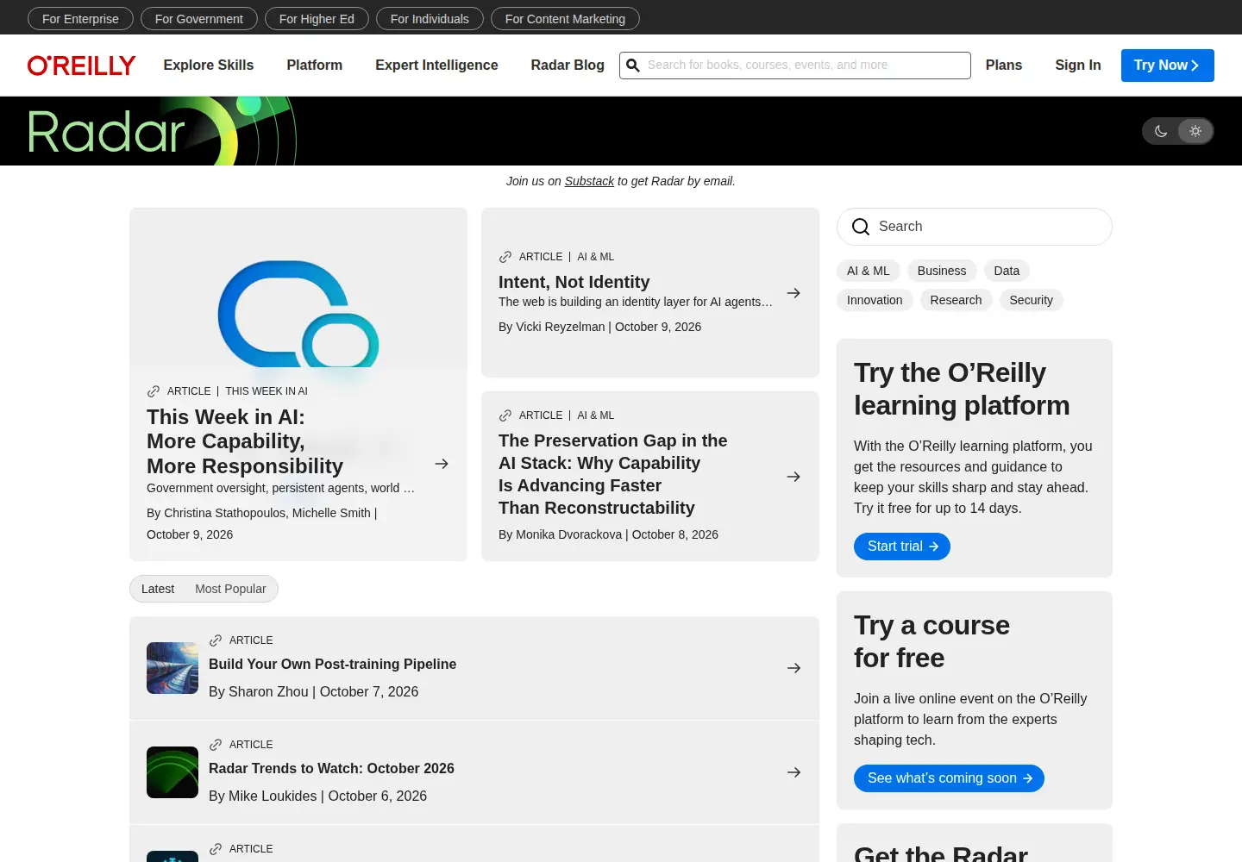Click arrow on This Week in AI card

click(442, 464)
